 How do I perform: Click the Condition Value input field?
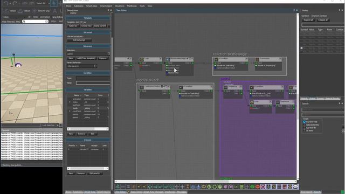click(x=93, y=82)
